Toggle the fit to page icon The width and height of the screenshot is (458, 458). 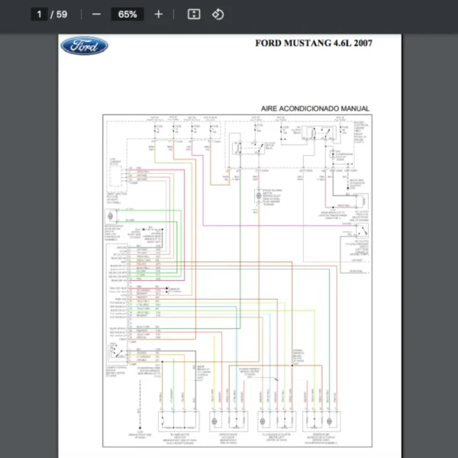coord(194,15)
